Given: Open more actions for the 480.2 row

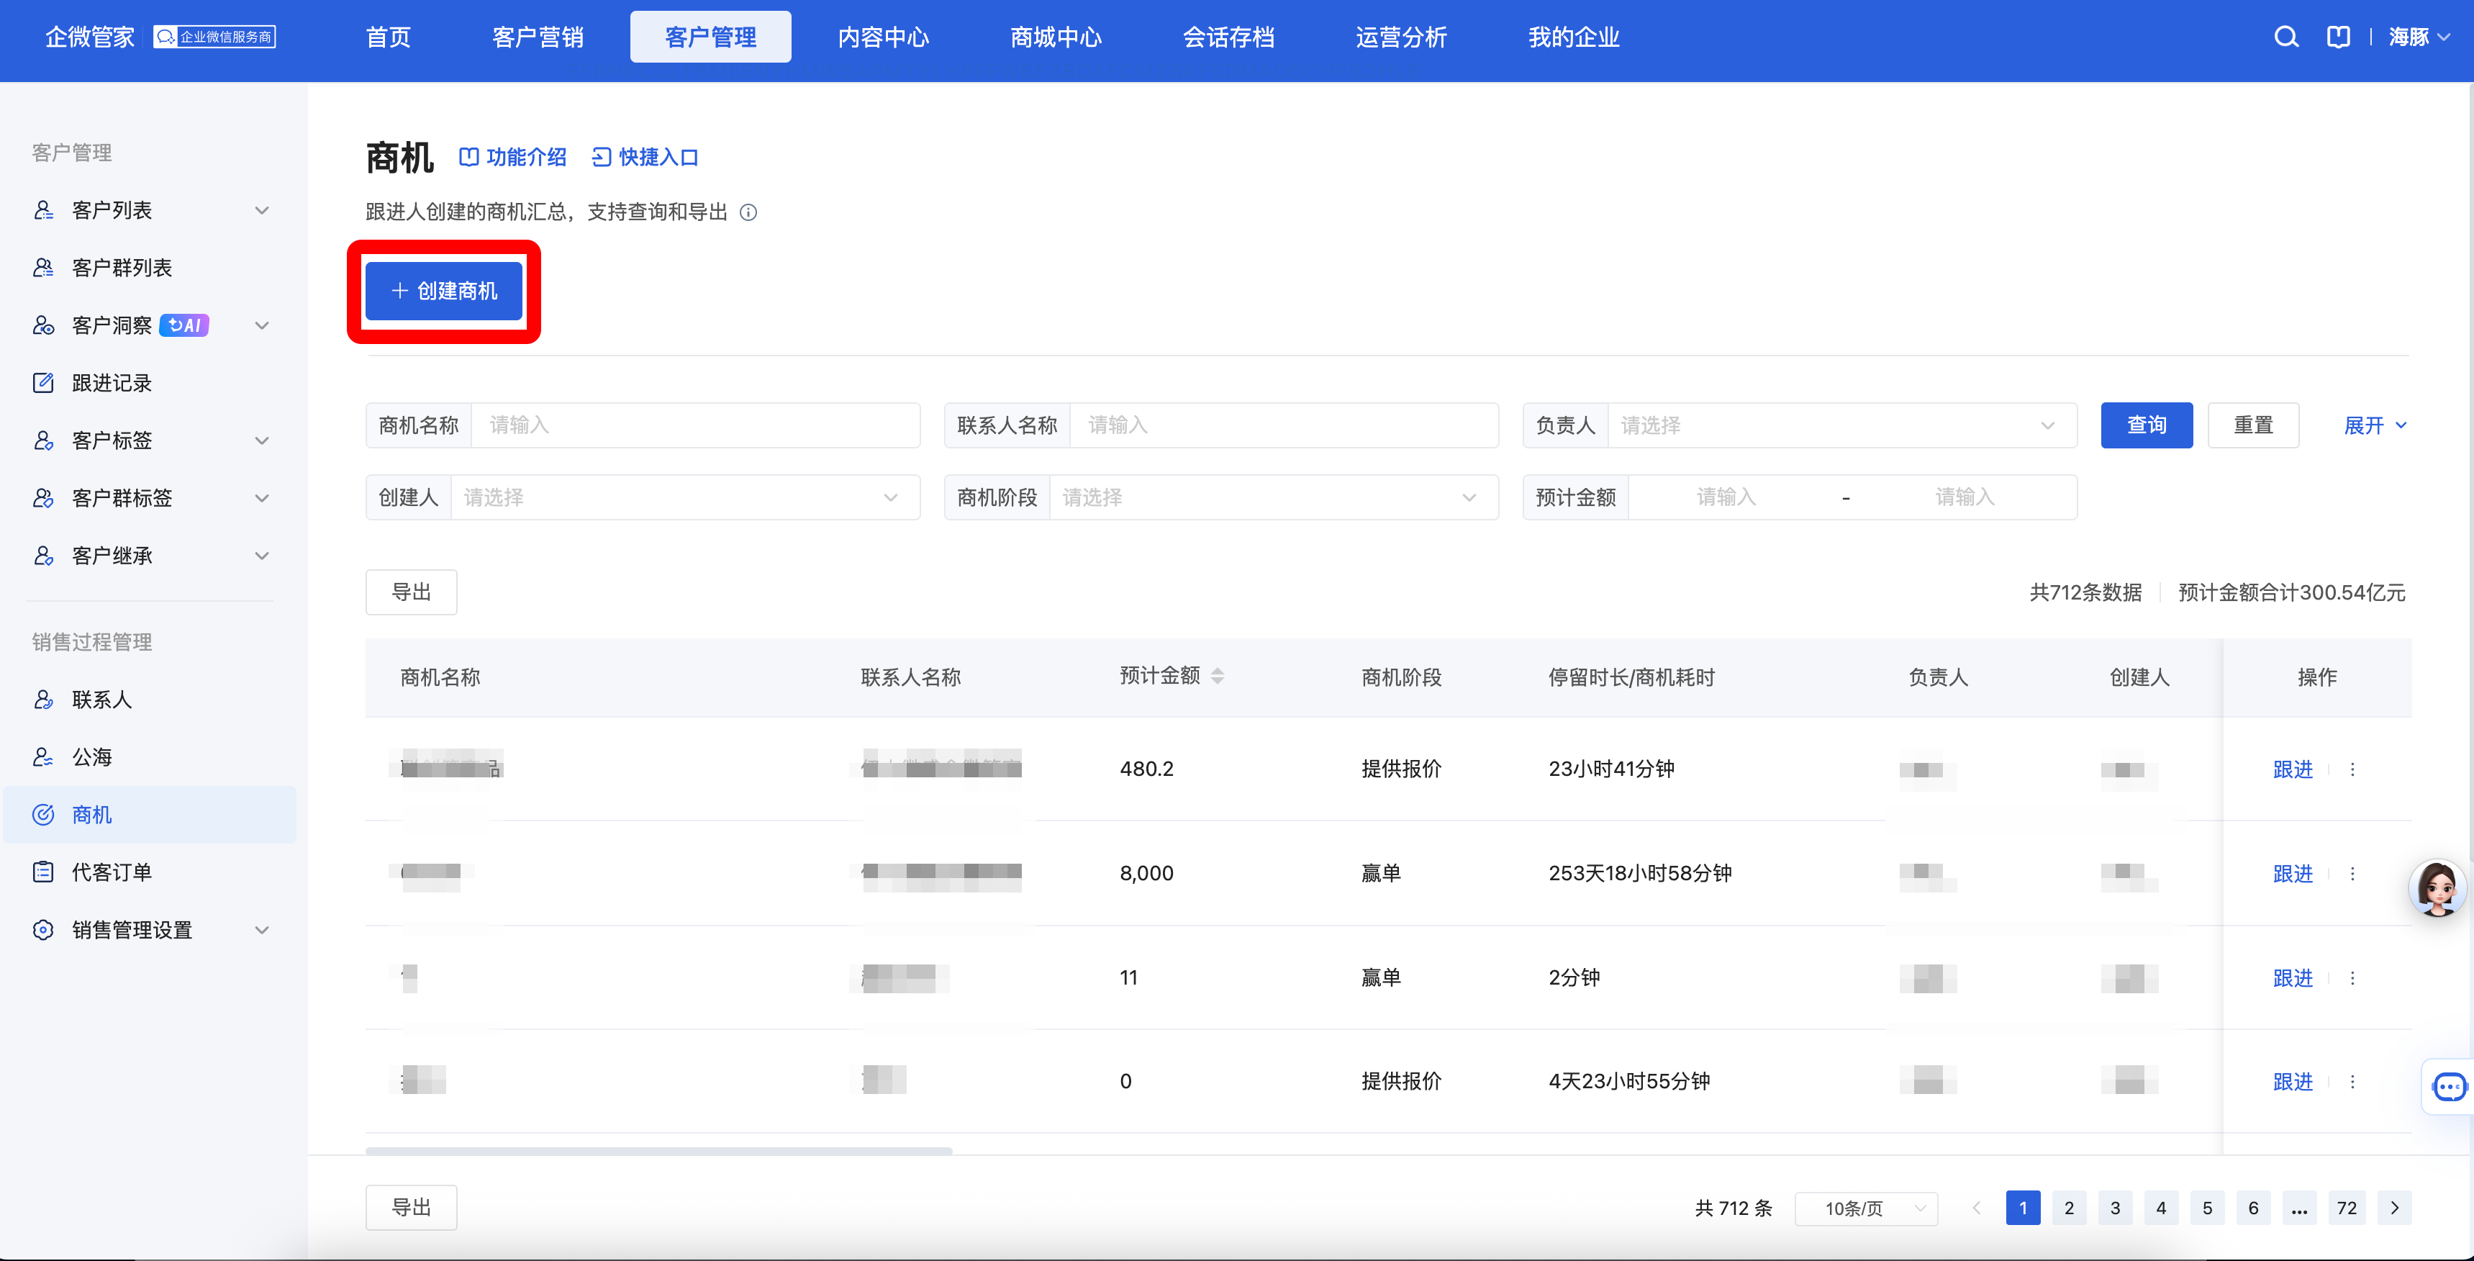Looking at the screenshot, I should click(x=2352, y=769).
